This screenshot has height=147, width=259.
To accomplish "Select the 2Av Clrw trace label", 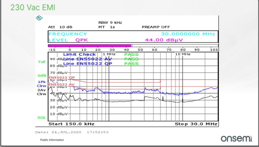I will click(42, 92).
